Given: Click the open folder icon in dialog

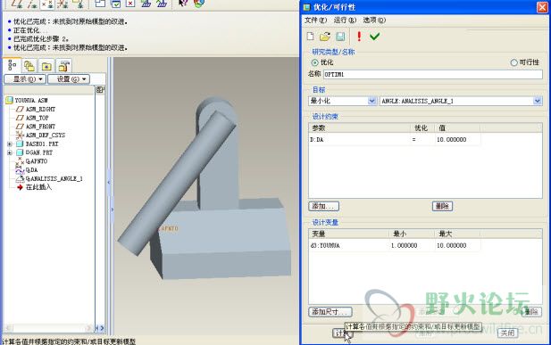Looking at the screenshot, I should point(325,37).
